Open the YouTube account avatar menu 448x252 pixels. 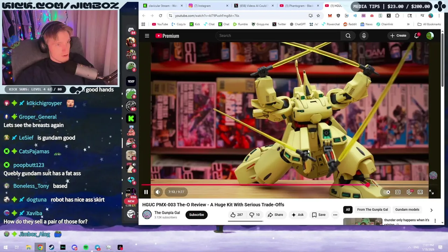click(430, 36)
